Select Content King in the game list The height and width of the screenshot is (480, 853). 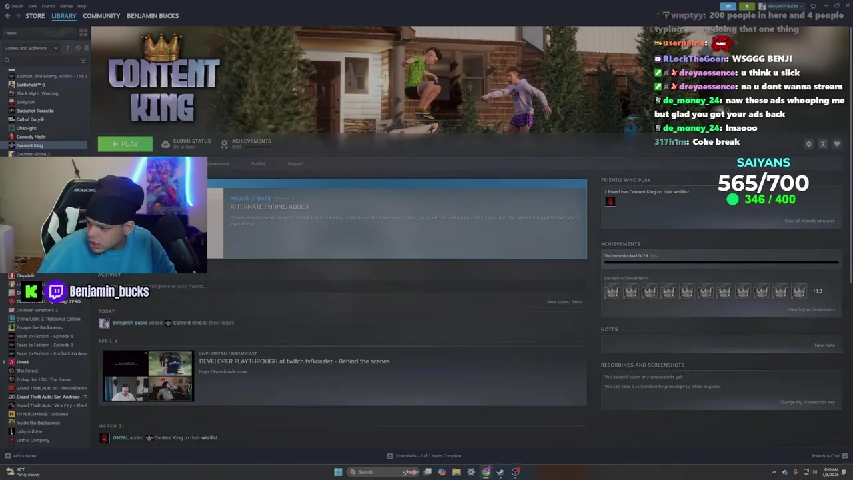pos(43,145)
